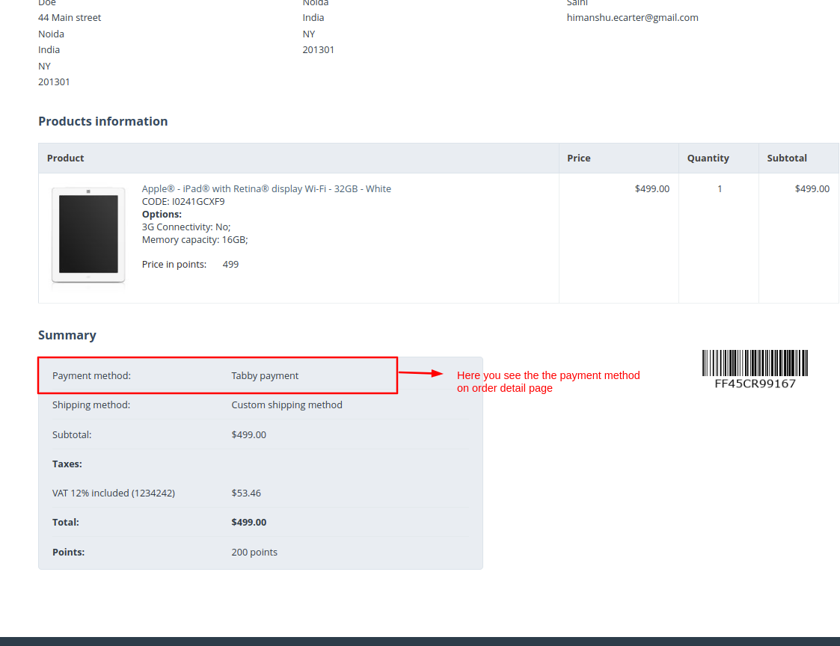
Task: Click the Products information heading
Action: (103, 121)
